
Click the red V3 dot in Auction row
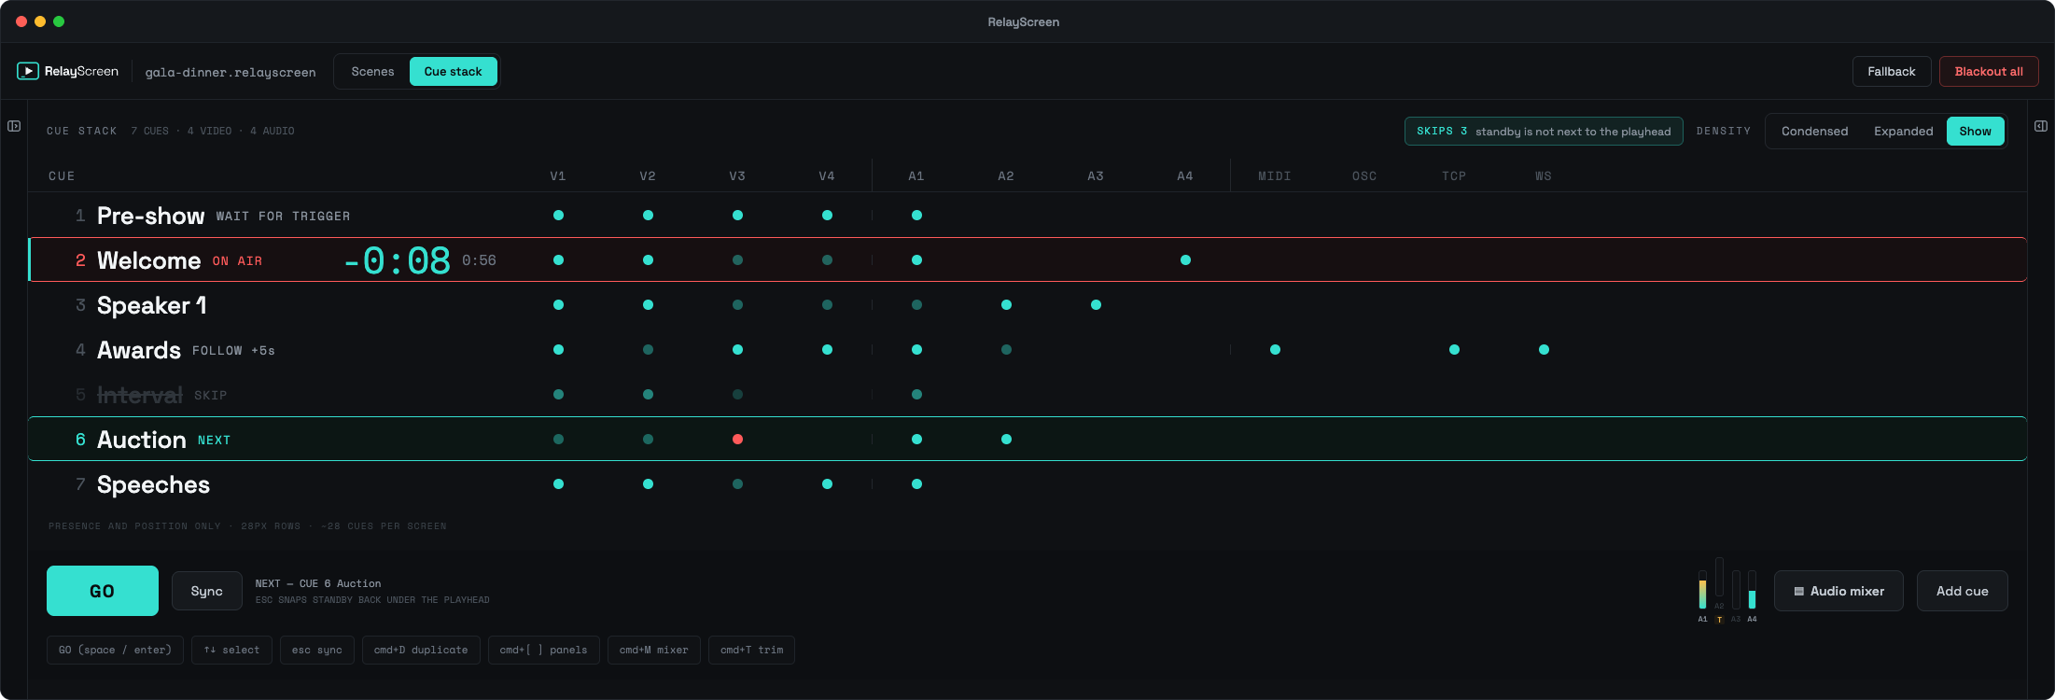tap(737, 440)
